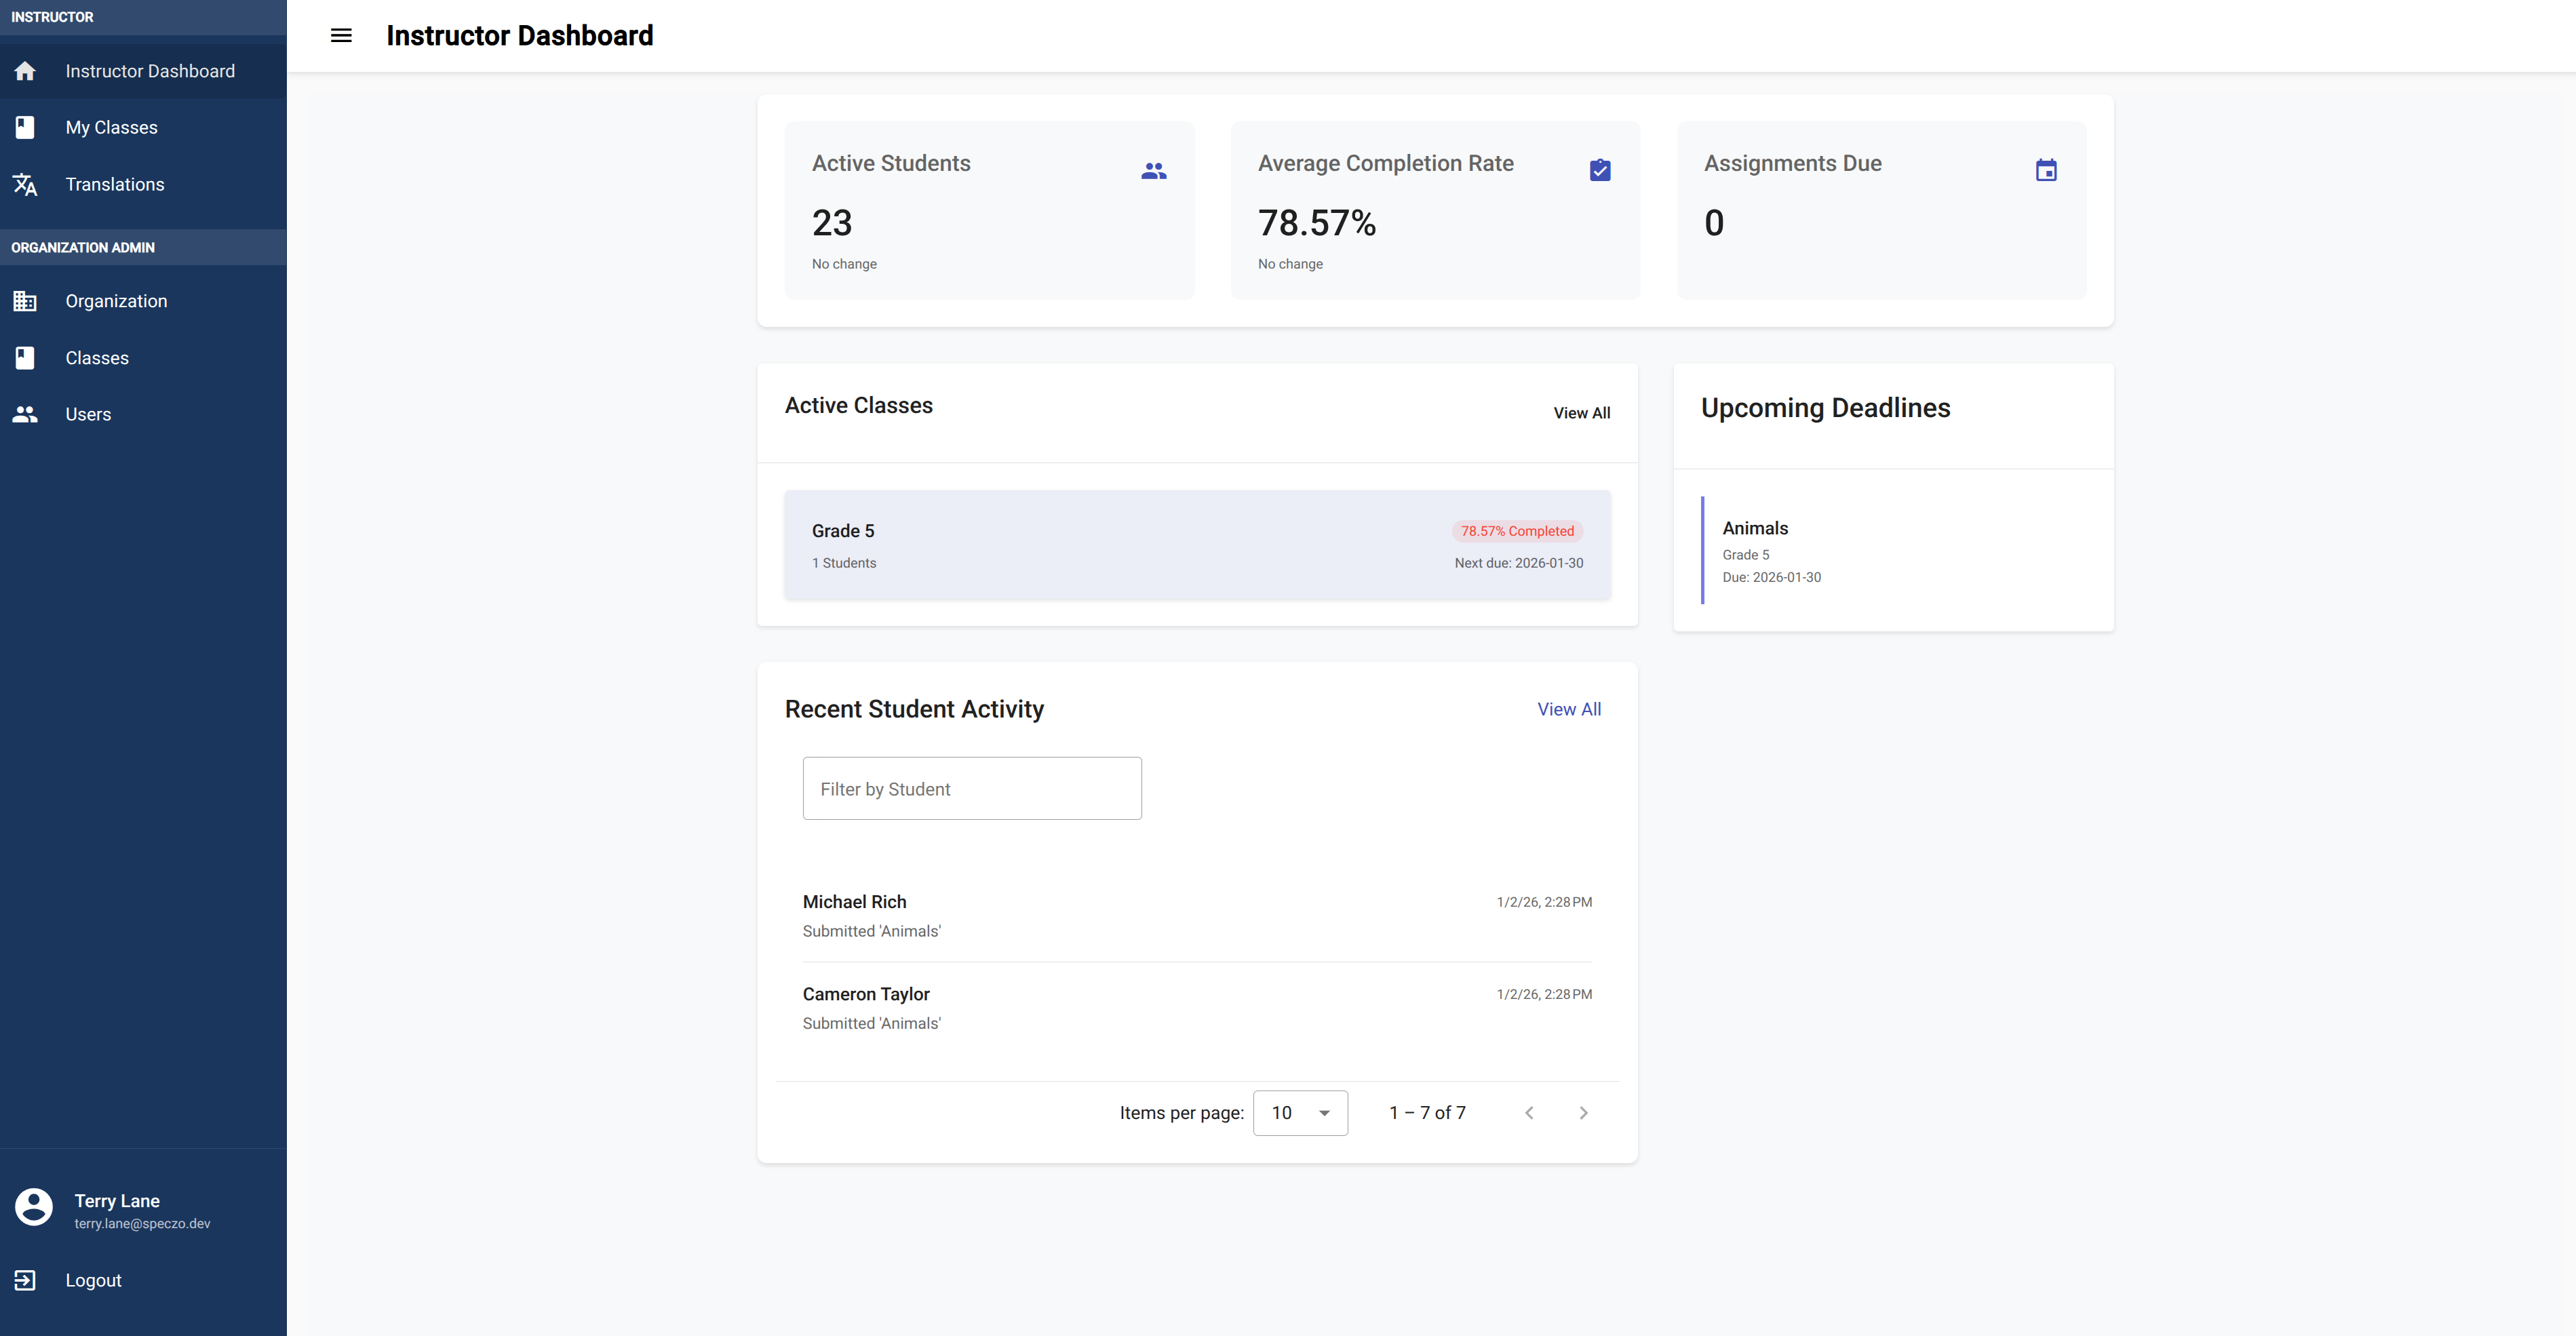Viewport: 2576px width, 1336px height.
Task: Open Users via the people icon
Action: [x=24, y=413]
